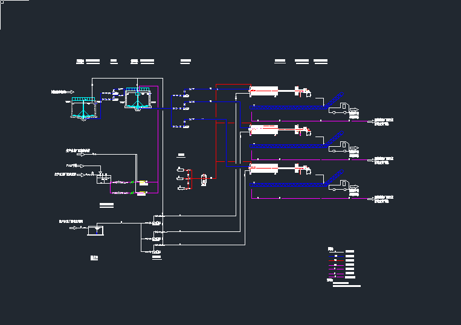Click the upper green valve on magenta line
Viewport: 461px width, 325px height.
[x=132, y=182]
